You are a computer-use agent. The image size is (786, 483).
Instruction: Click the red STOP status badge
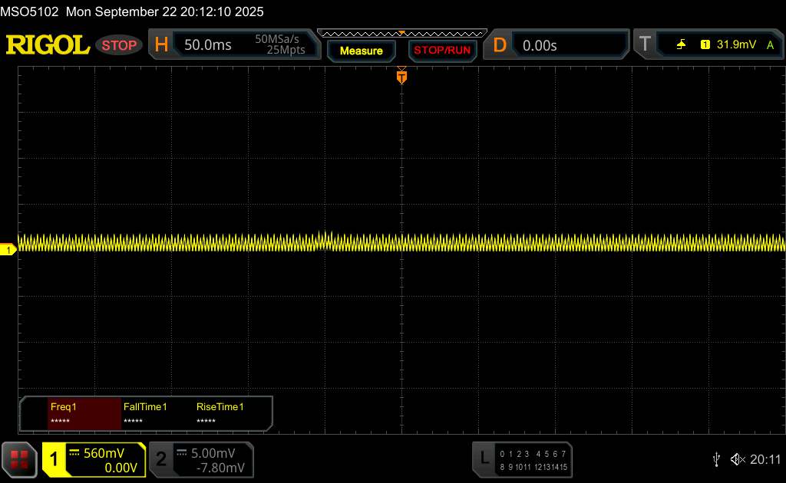(x=120, y=45)
